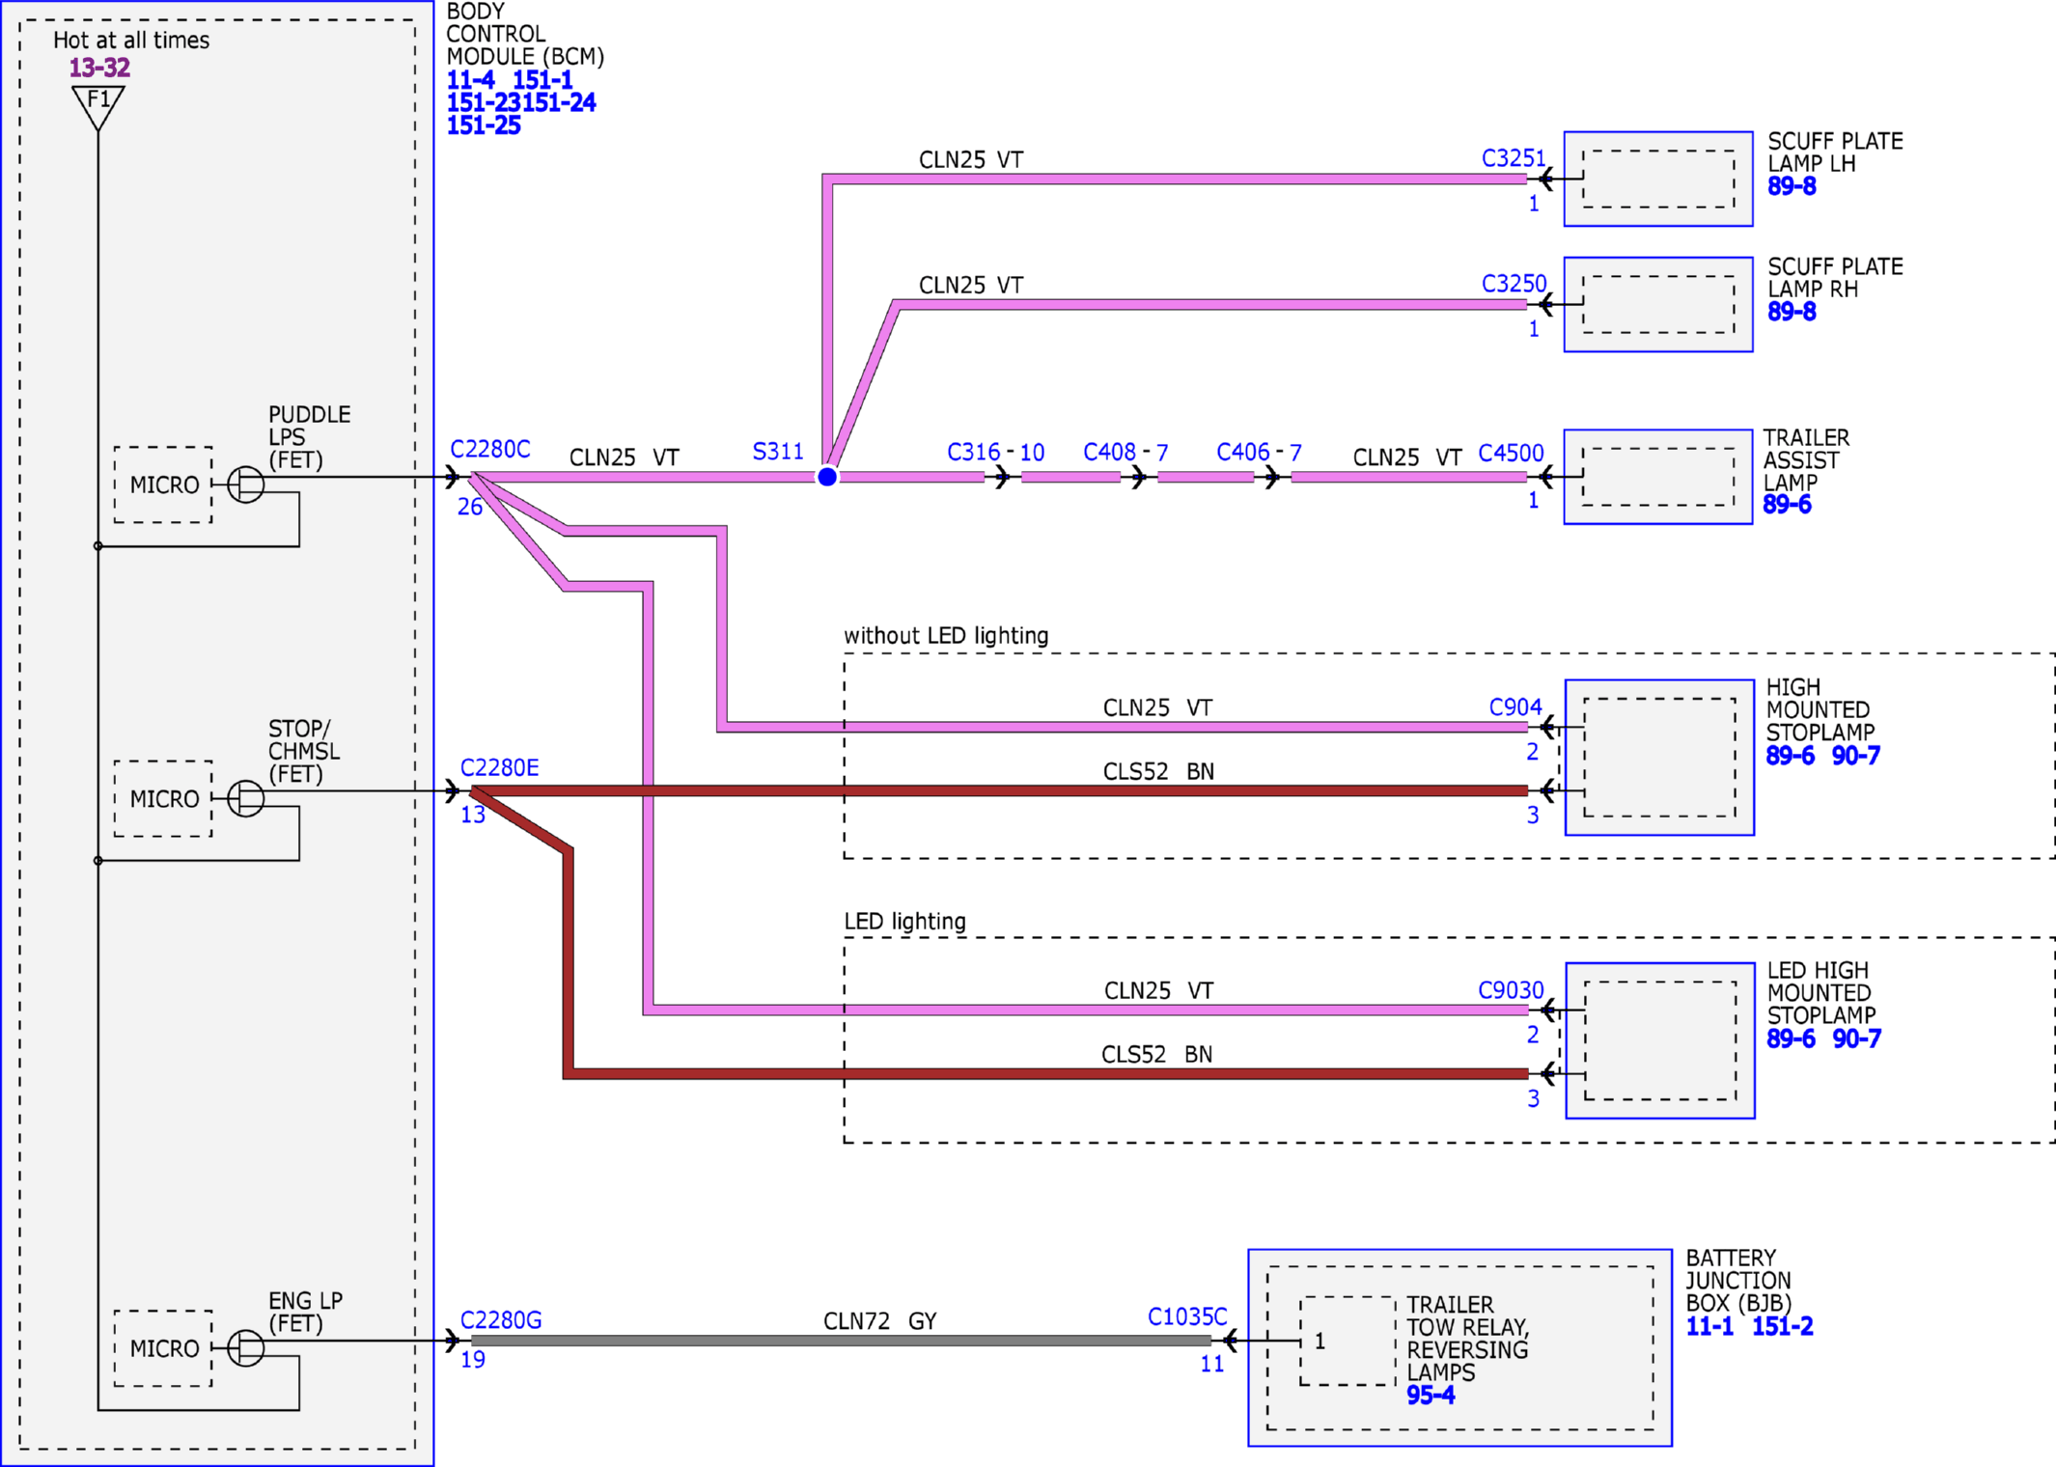Click the CLN72 GY wire label
This screenshot has width=2056, height=1467.
click(x=879, y=1321)
